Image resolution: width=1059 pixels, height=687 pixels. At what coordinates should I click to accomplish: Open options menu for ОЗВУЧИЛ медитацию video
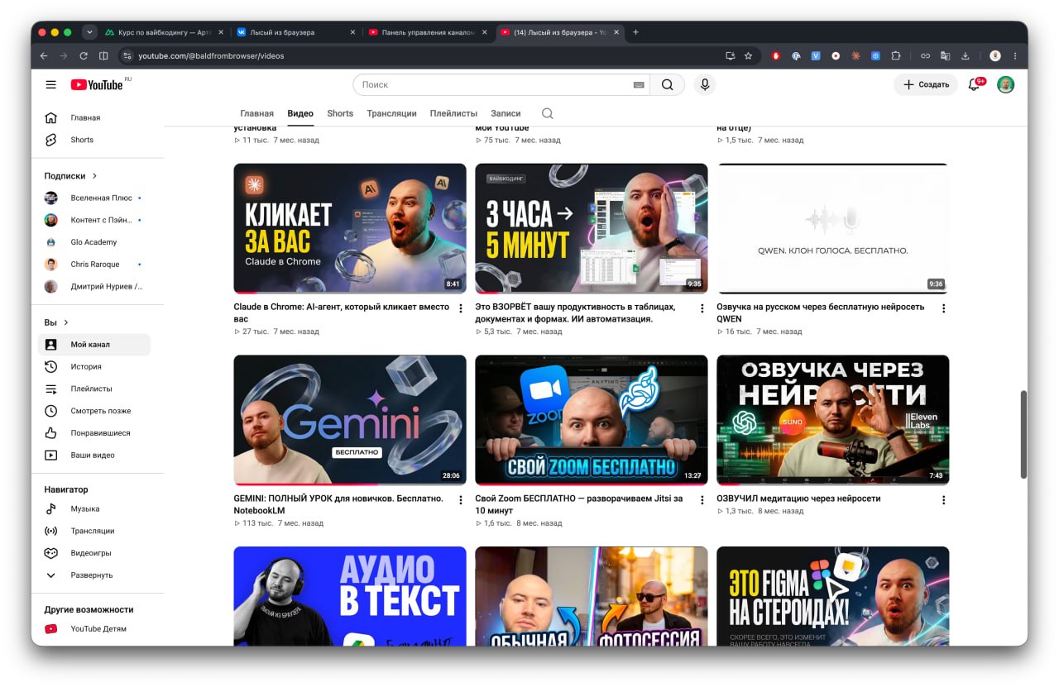[x=943, y=500]
